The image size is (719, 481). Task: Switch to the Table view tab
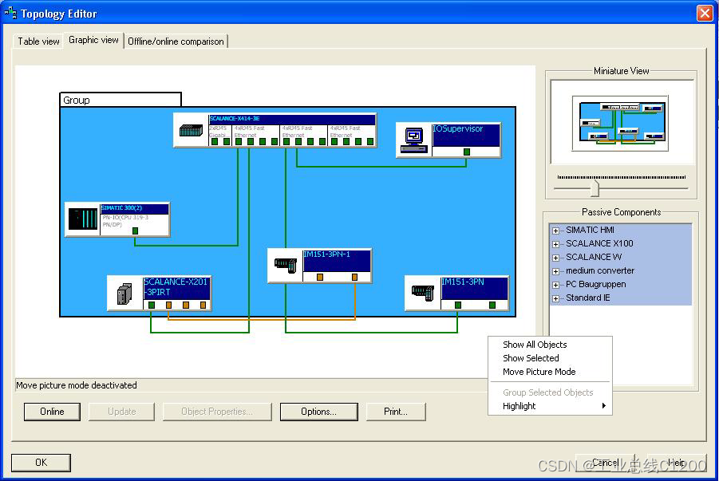[38, 41]
